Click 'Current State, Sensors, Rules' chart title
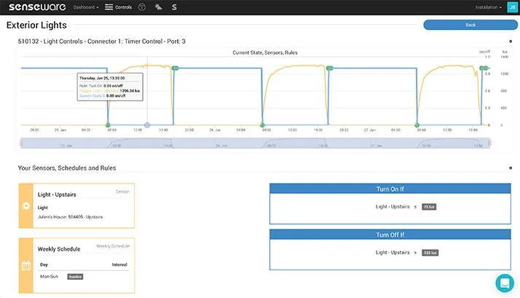Viewport: 520px width, 298px height. click(x=265, y=52)
